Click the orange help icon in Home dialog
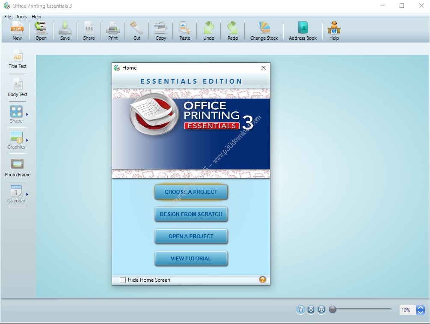 262,280
